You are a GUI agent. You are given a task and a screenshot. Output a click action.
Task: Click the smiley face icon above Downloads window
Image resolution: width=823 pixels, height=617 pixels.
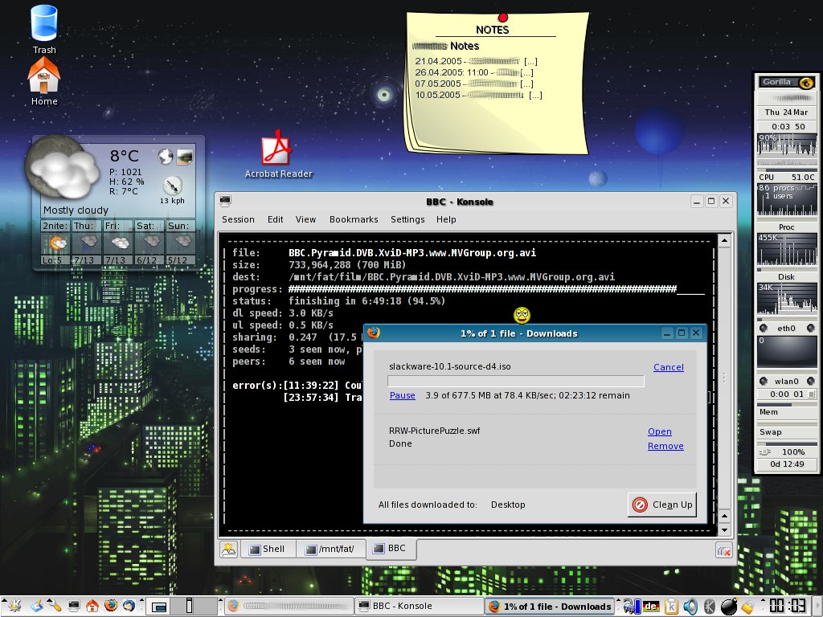521,315
